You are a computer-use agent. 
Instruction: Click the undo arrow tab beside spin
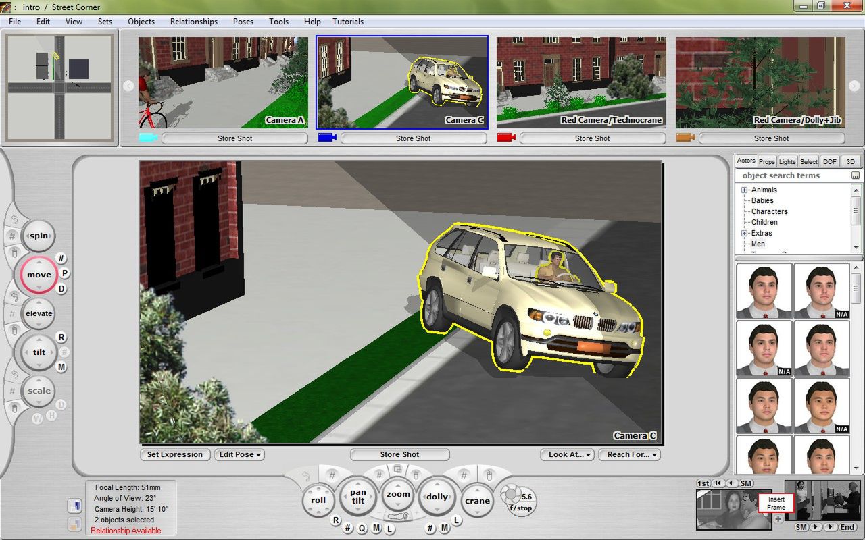click(14, 219)
